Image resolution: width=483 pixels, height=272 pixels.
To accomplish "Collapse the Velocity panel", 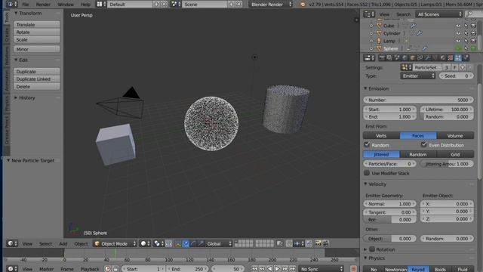I will (x=365, y=184).
